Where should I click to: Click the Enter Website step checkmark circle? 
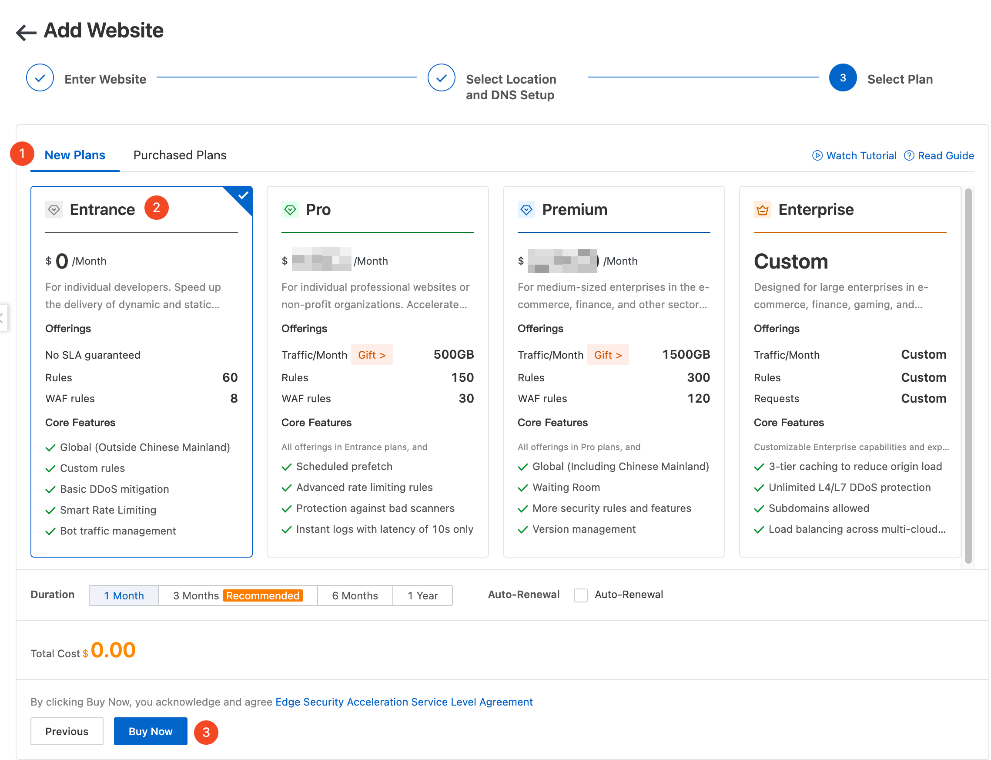(x=40, y=78)
